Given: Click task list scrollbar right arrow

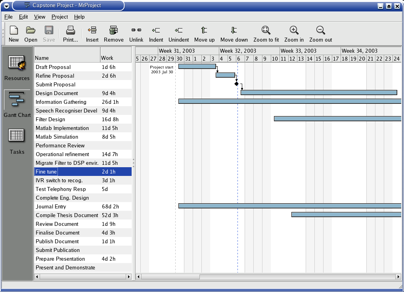Looking at the screenshot, I should tap(129, 277).
